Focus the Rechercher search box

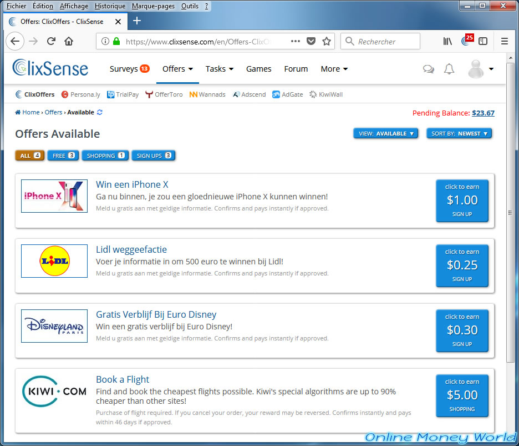pyautogui.click(x=380, y=41)
